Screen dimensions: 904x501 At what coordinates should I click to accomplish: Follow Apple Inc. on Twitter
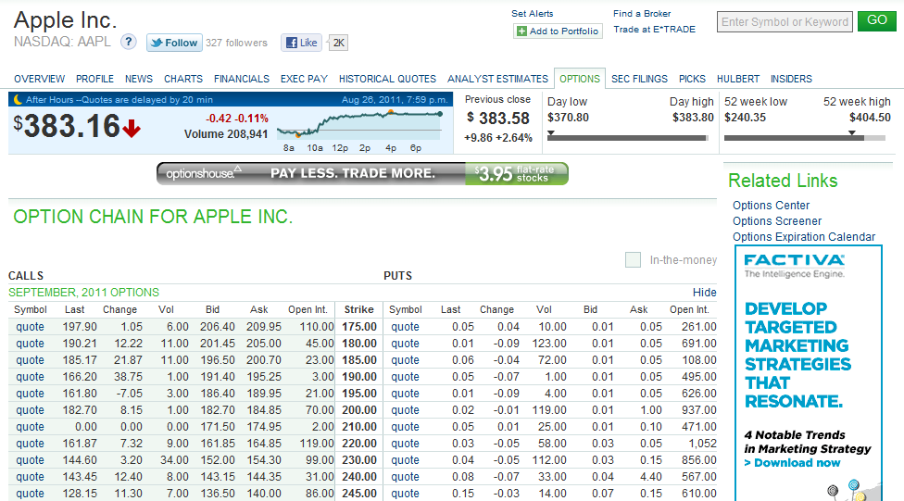[174, 43]
